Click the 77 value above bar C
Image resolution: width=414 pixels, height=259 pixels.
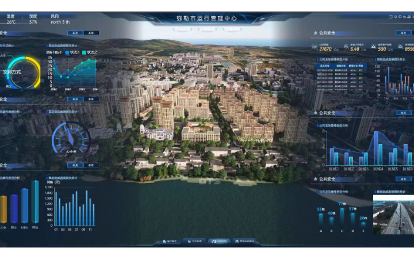(x=342, y=204)
